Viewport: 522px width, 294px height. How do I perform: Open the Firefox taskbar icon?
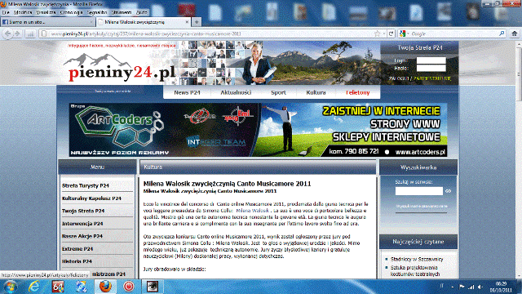105,287
